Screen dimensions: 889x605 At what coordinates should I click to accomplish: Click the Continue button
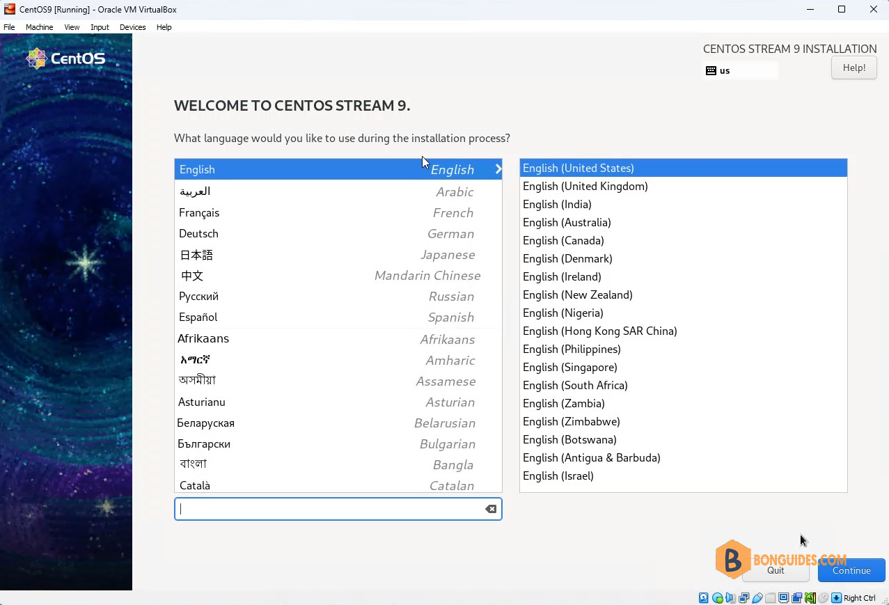click(x=851, y=570)
